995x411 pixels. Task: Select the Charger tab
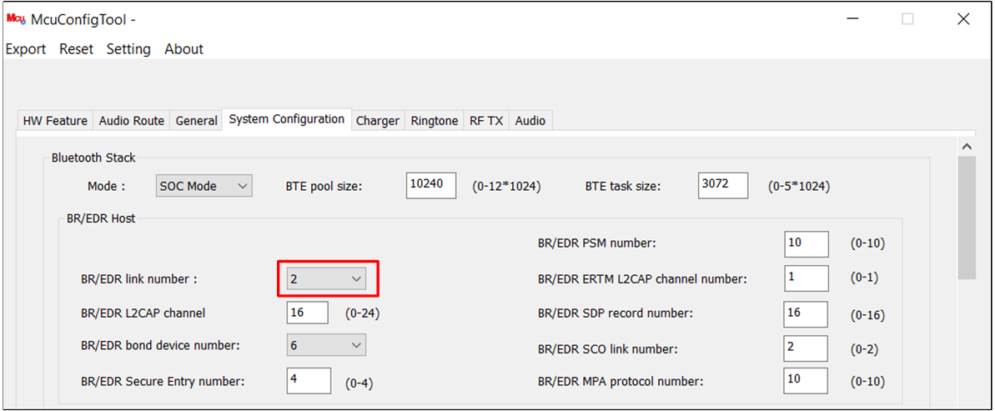point(378,121)
